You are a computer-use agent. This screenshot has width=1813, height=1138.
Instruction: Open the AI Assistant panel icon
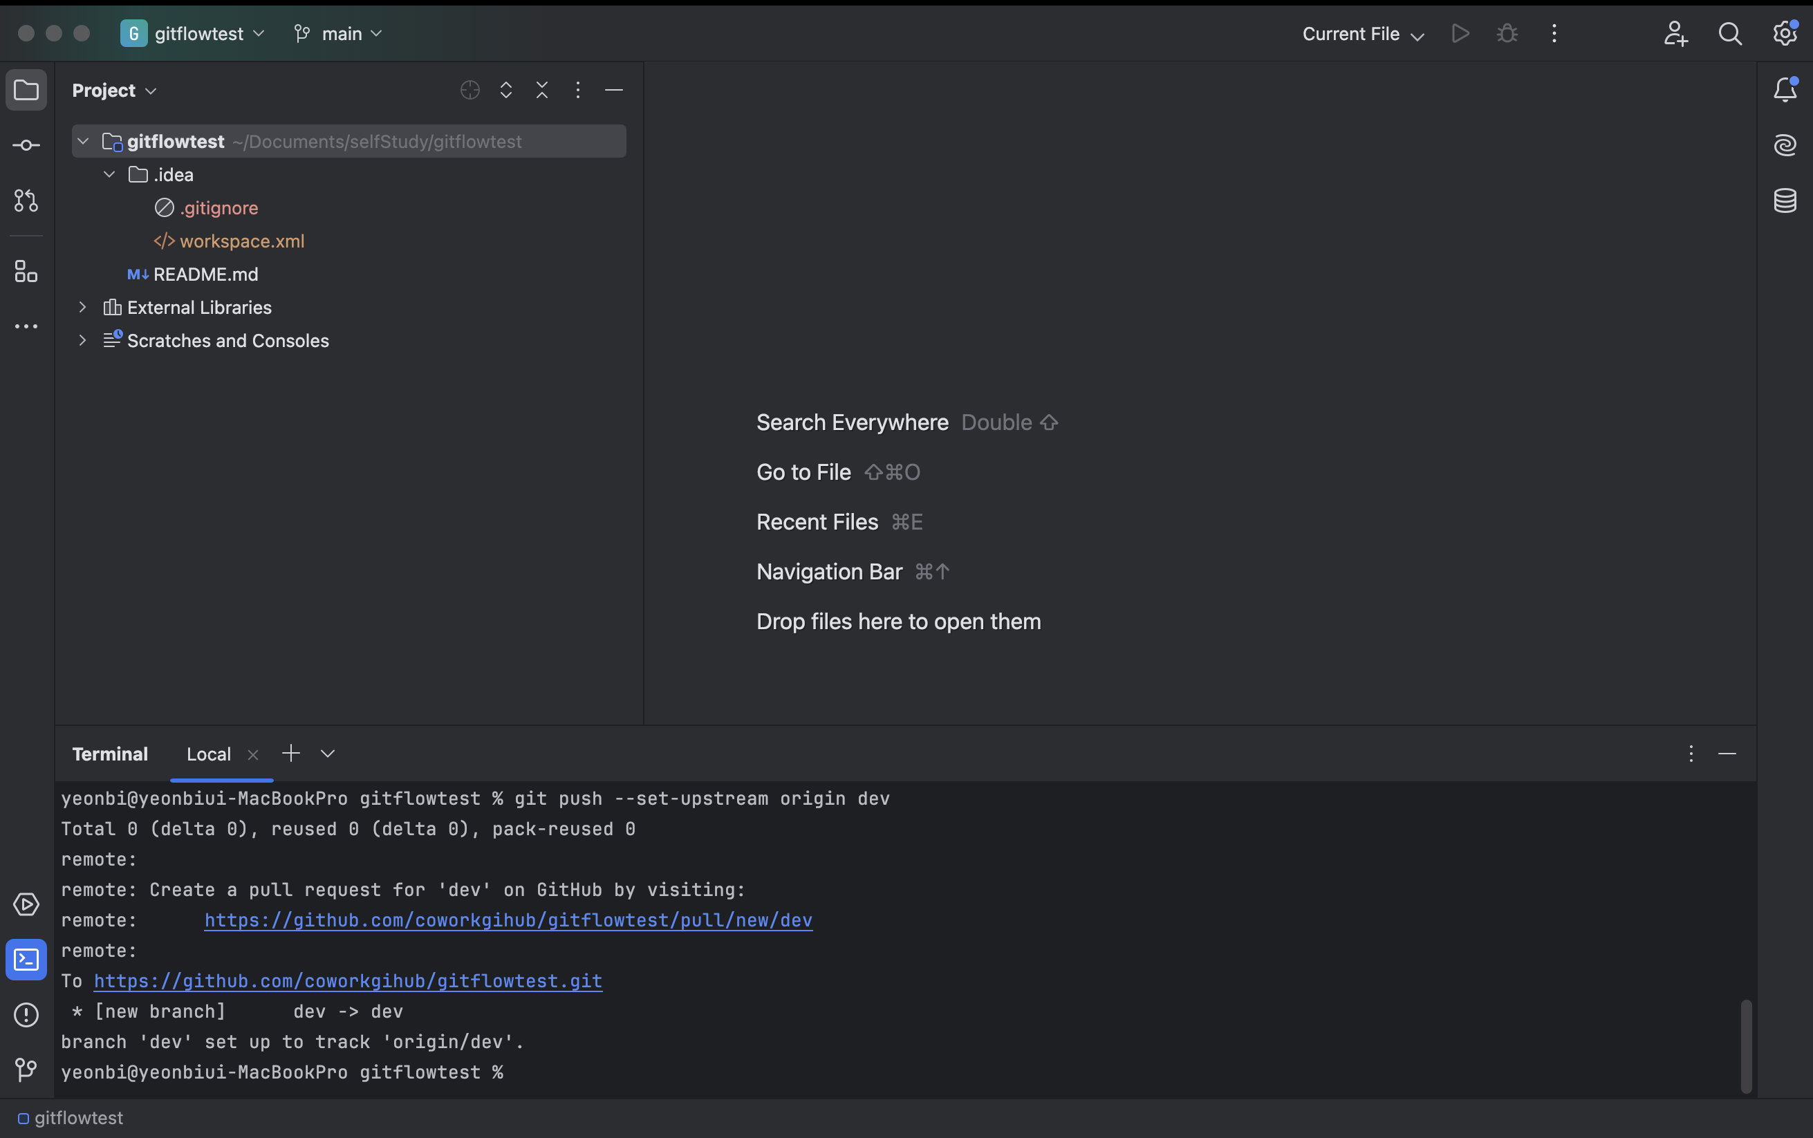(x=1785, y=145)
